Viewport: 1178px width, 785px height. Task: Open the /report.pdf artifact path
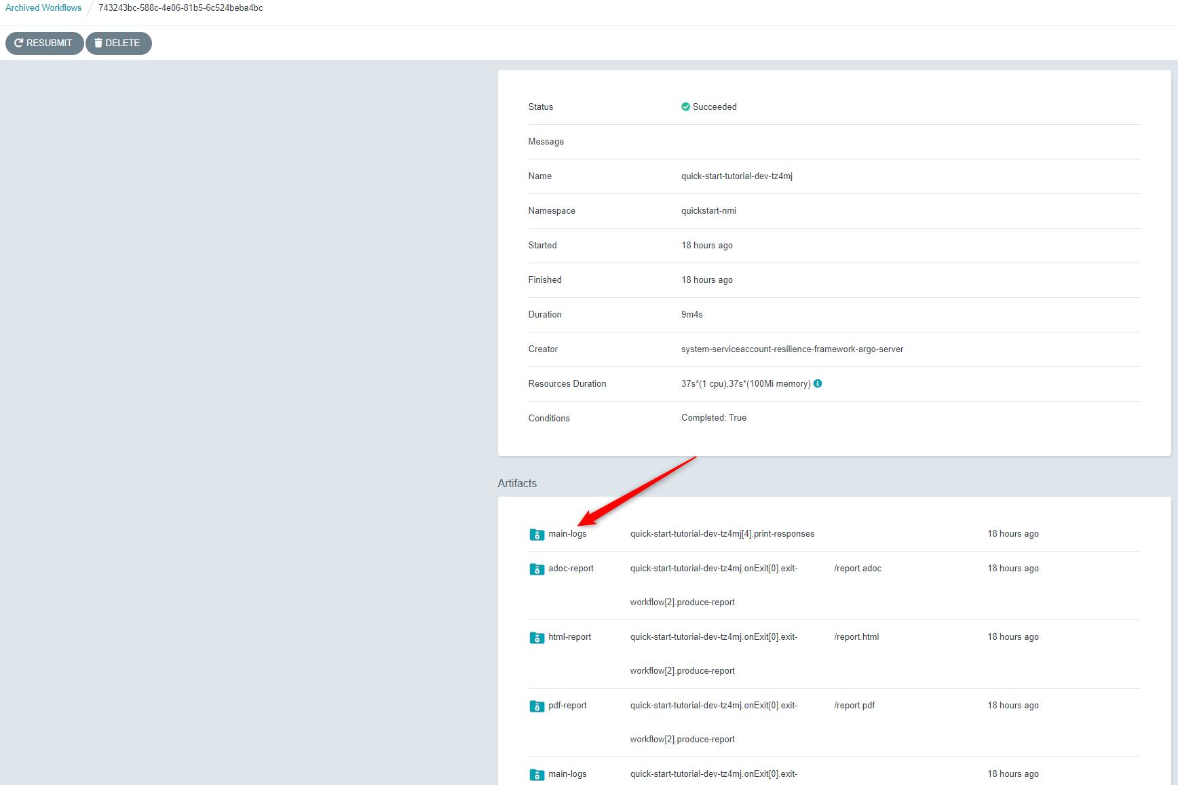tap(854, 706)
